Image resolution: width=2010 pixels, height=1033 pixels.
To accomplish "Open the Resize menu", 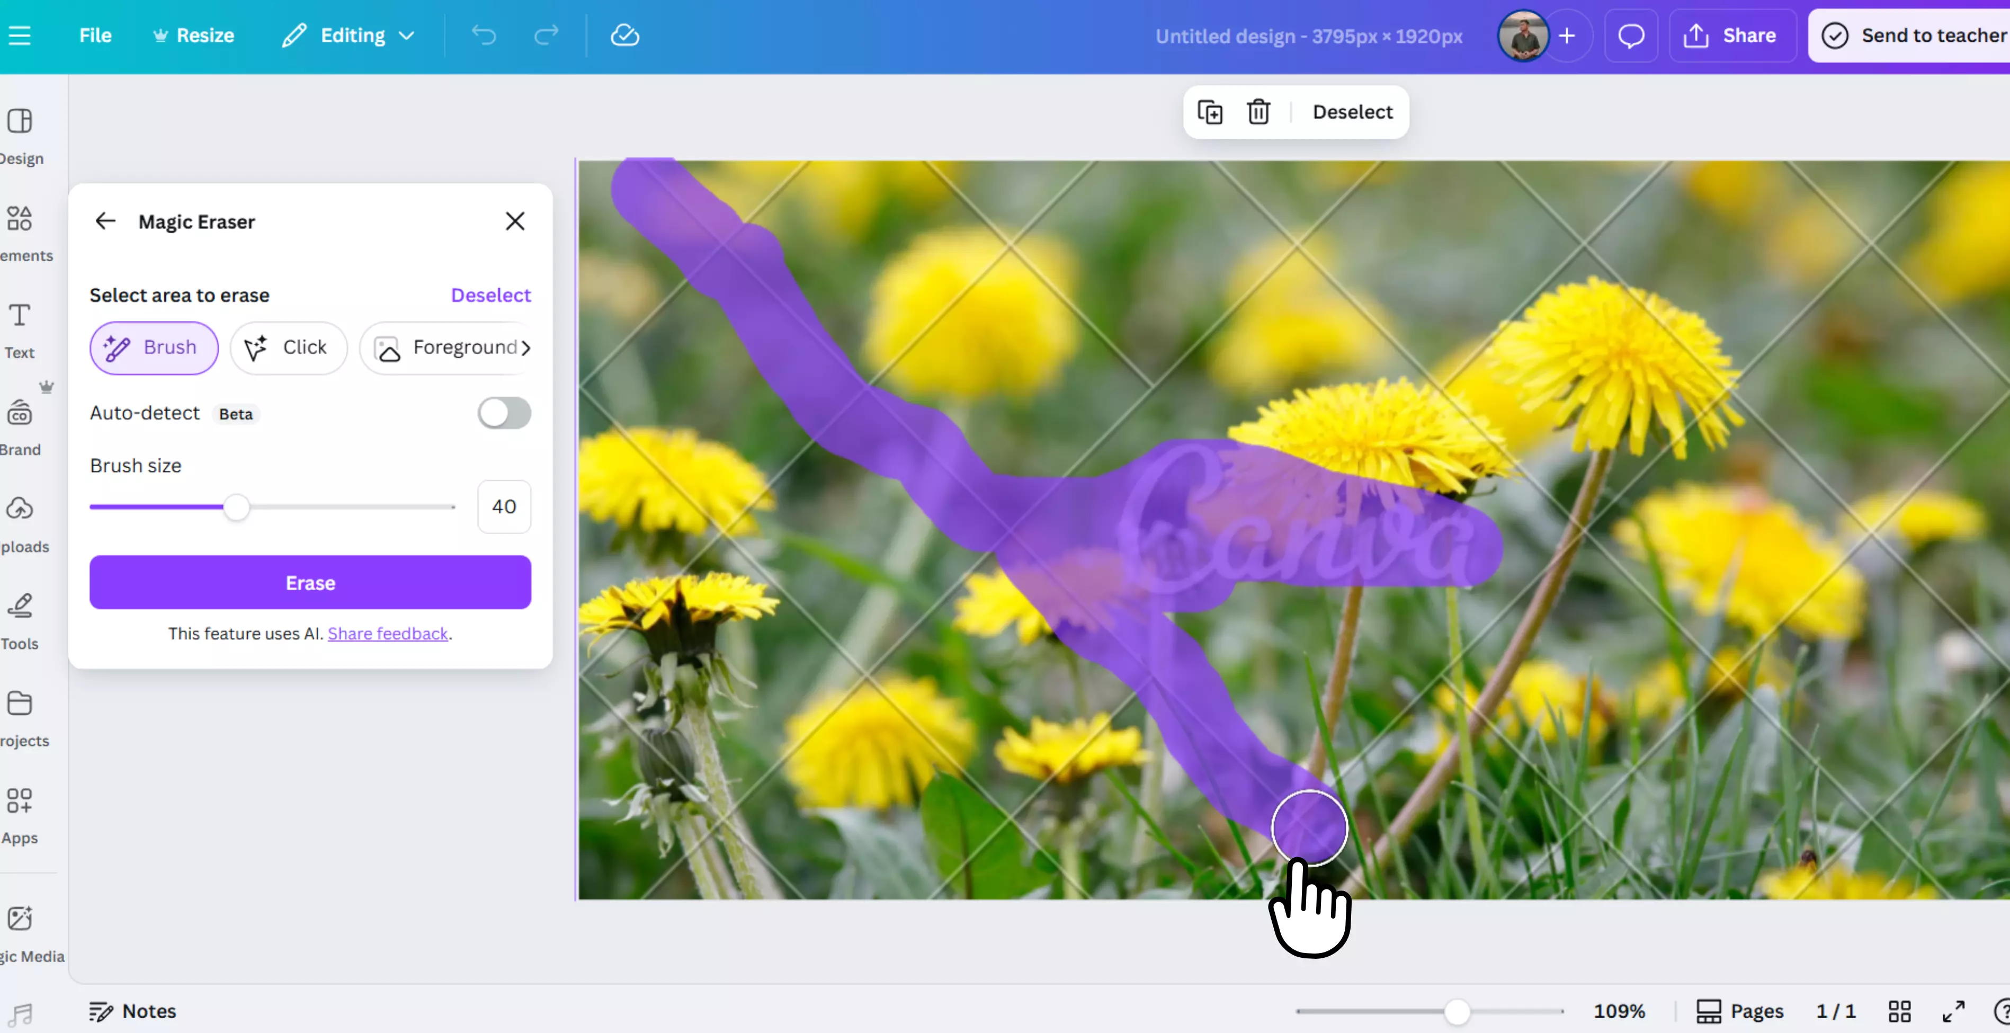I will (x=193, y=35).
